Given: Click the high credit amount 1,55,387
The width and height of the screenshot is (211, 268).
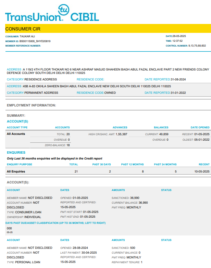Looking at the screenshot, I should [121, 134].
